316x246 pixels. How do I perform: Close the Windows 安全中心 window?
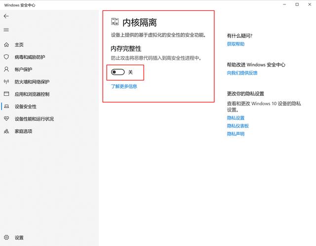tap(310, 4)
